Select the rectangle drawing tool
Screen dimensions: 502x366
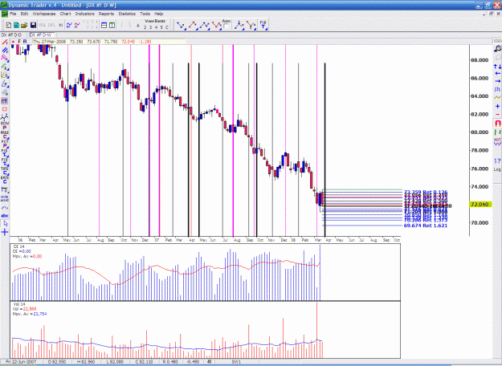coord(5,109)
